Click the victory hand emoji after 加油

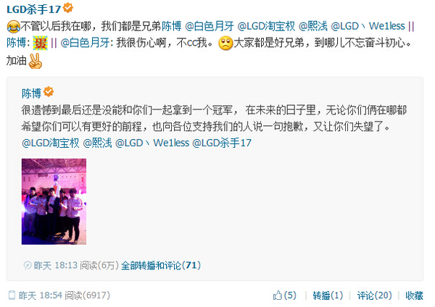tap(36, 61)
